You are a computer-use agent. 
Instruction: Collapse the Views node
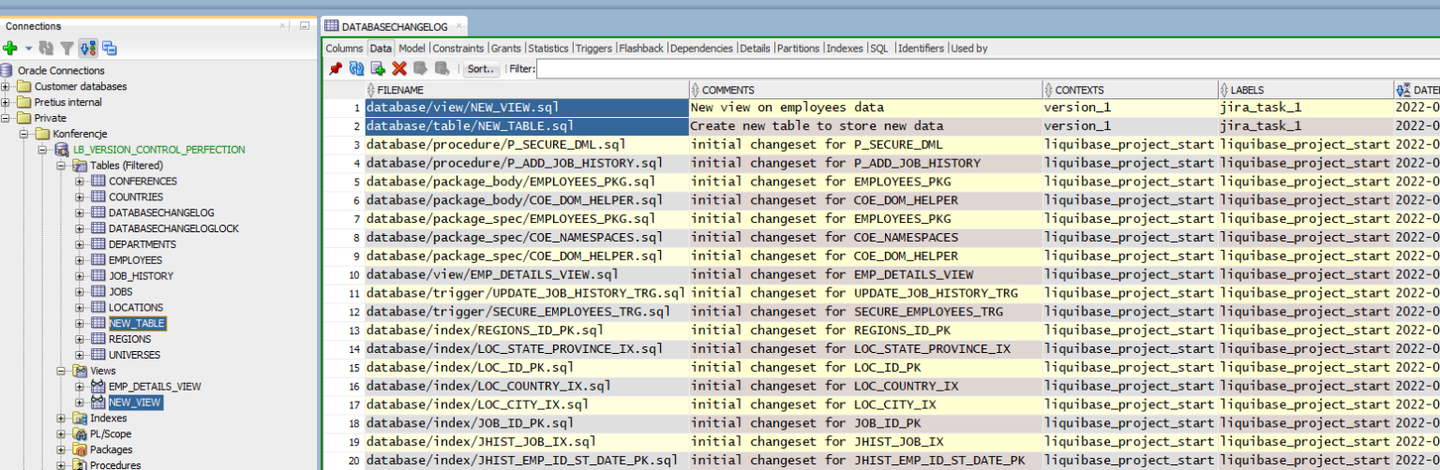61,371
